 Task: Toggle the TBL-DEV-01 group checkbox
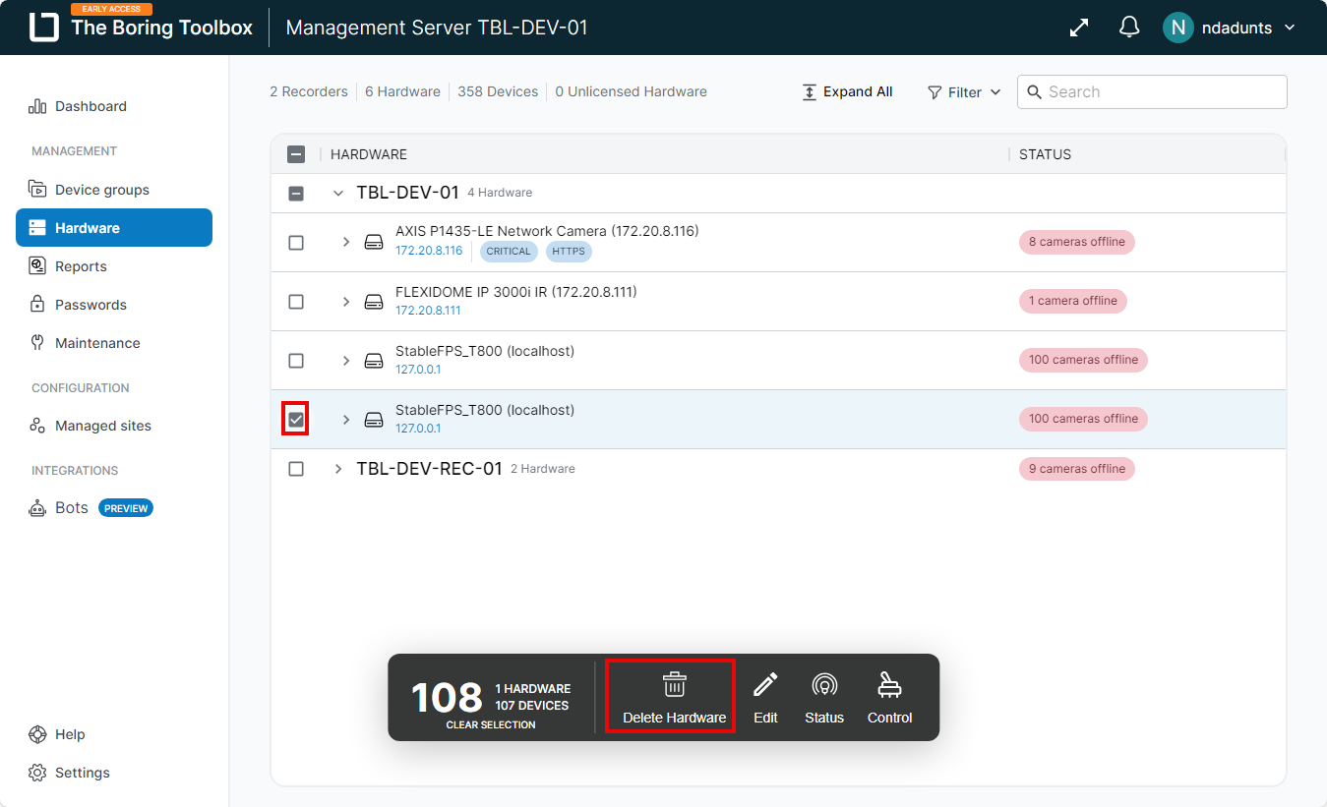pos(296,194)
